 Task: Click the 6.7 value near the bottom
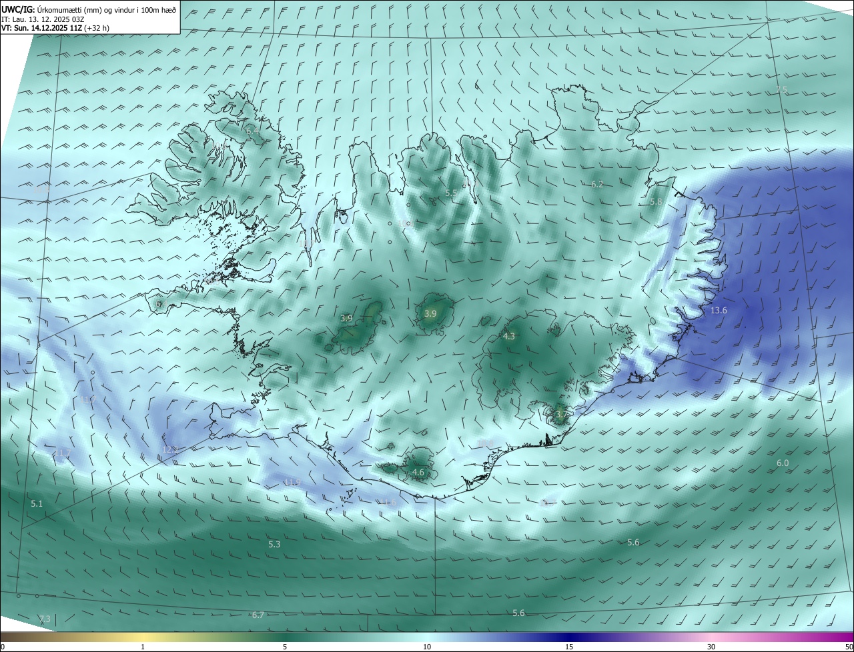point(258,615)
